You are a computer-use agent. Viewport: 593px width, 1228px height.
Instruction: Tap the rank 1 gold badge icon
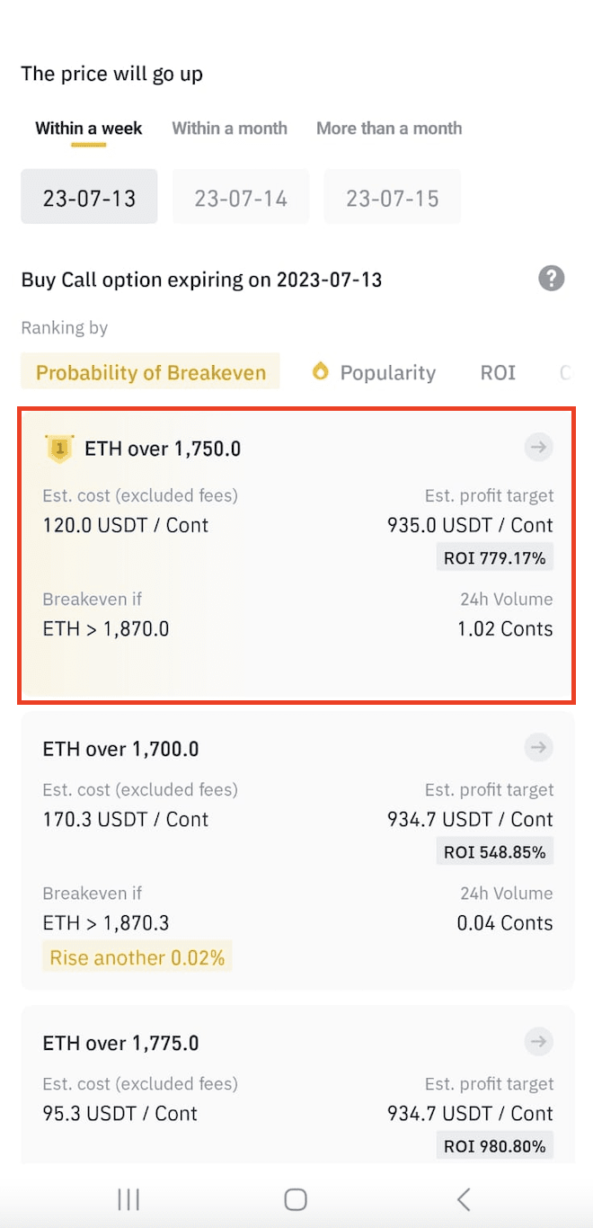58,448
